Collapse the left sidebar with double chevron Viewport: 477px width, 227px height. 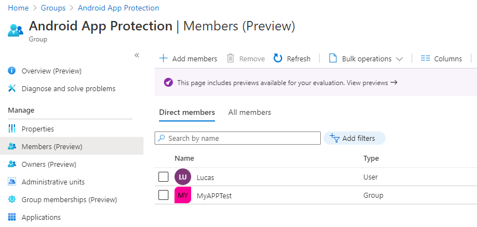coord(137,55)
